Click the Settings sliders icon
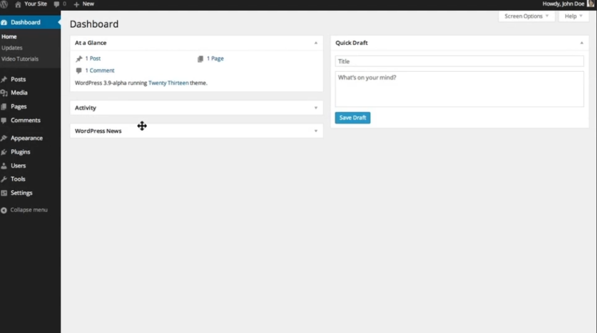Viewport: 597px width, 333px height. coord(4,193)
